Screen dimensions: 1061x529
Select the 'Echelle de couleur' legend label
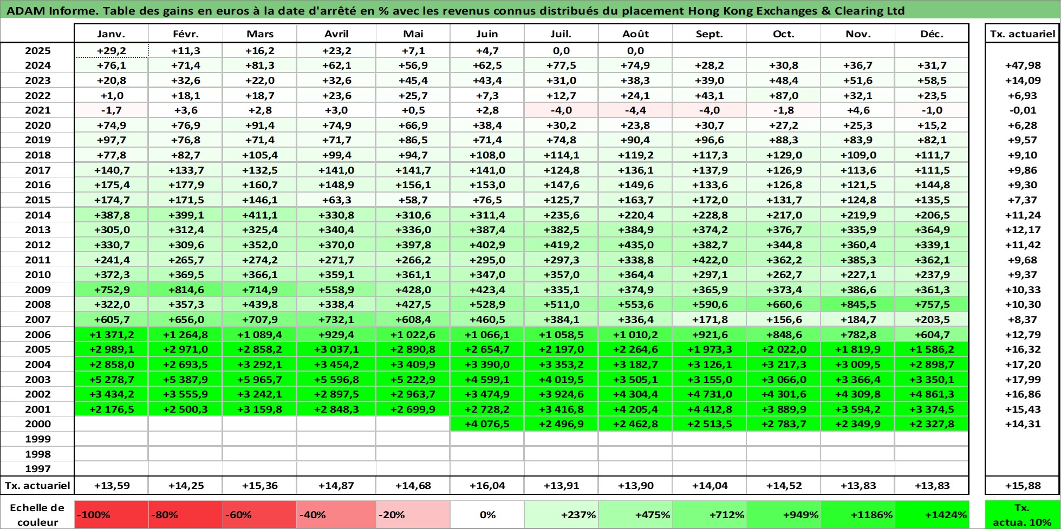click(37, 514)
